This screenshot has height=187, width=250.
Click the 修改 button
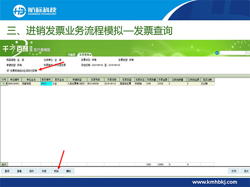tap(32, 171)
